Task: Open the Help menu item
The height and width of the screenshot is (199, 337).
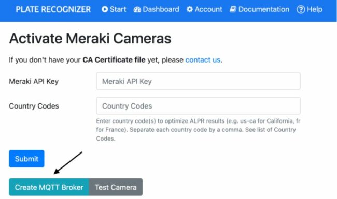Action: (310, 9)
